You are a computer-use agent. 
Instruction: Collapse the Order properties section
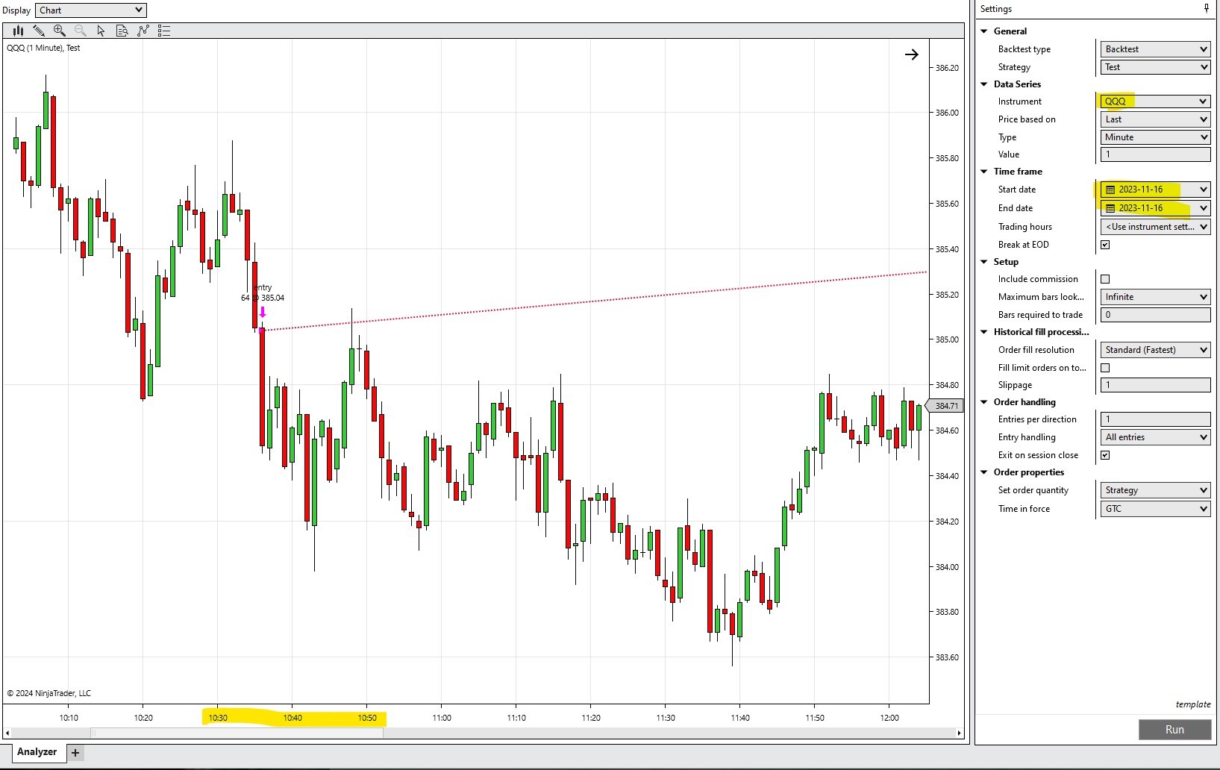(984, 472)
